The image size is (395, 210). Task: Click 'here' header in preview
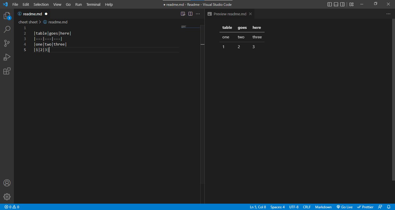257,28
